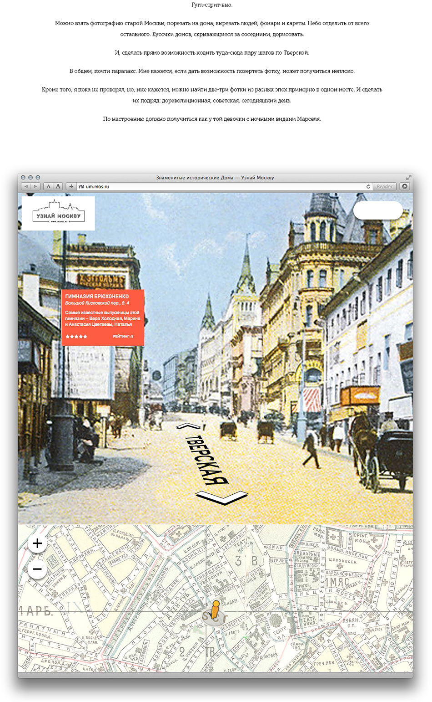Click the white rounded search box
432x702 pixels.
[x=377, y=210]
